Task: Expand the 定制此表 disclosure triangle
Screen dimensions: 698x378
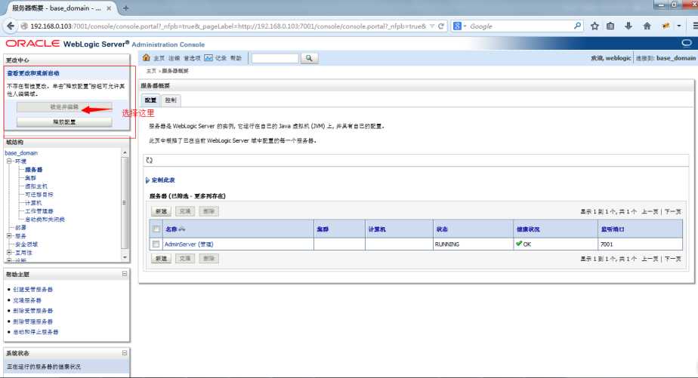Action: coord(147,180)
